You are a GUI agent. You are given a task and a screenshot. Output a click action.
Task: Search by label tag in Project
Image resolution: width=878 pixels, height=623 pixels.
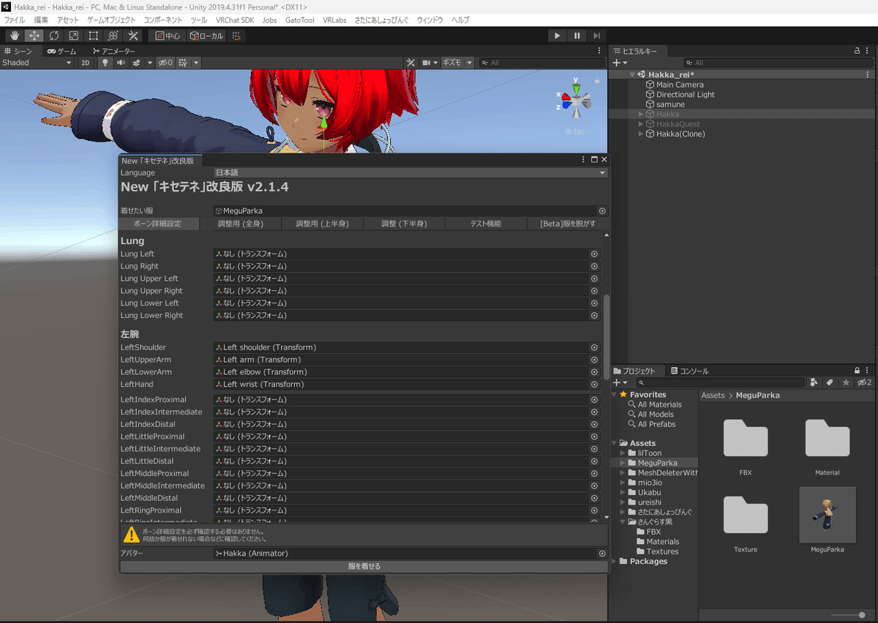coord(830,382)
